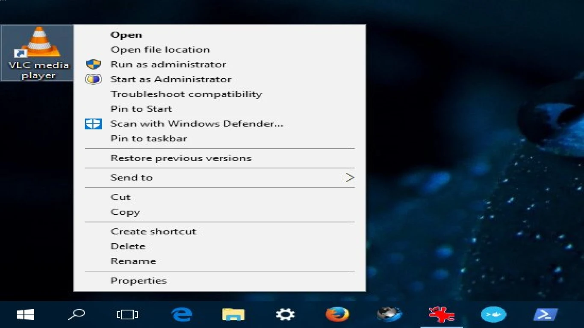Select Open file location
This screenshot has width=584, height=328.
160,50
